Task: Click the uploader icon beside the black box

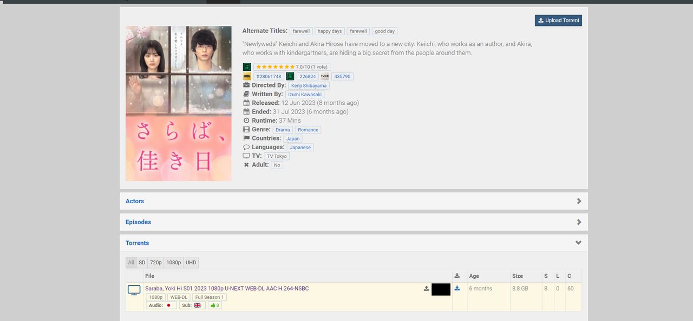Action: point(427,289)
